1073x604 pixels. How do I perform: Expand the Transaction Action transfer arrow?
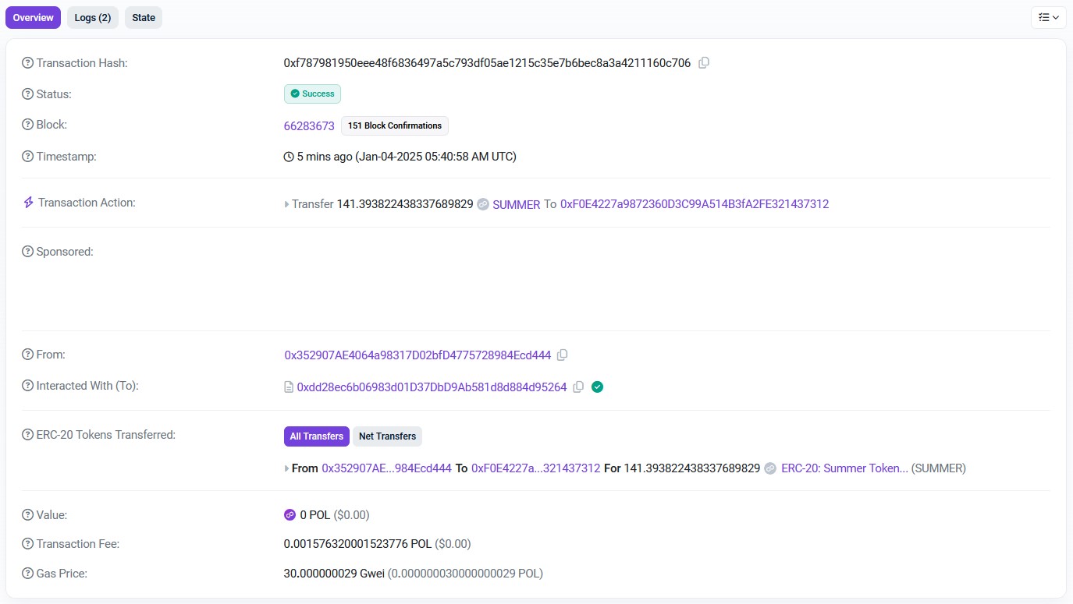[x=287, y=205]
